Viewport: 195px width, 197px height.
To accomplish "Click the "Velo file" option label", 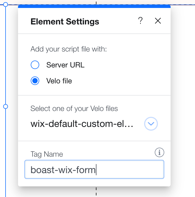I will coord(59,81).
